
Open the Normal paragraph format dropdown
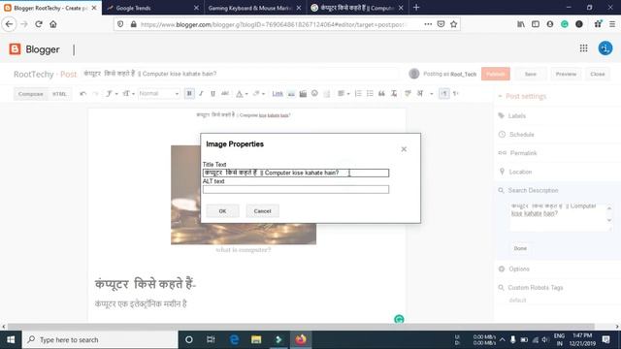point(159,94)
